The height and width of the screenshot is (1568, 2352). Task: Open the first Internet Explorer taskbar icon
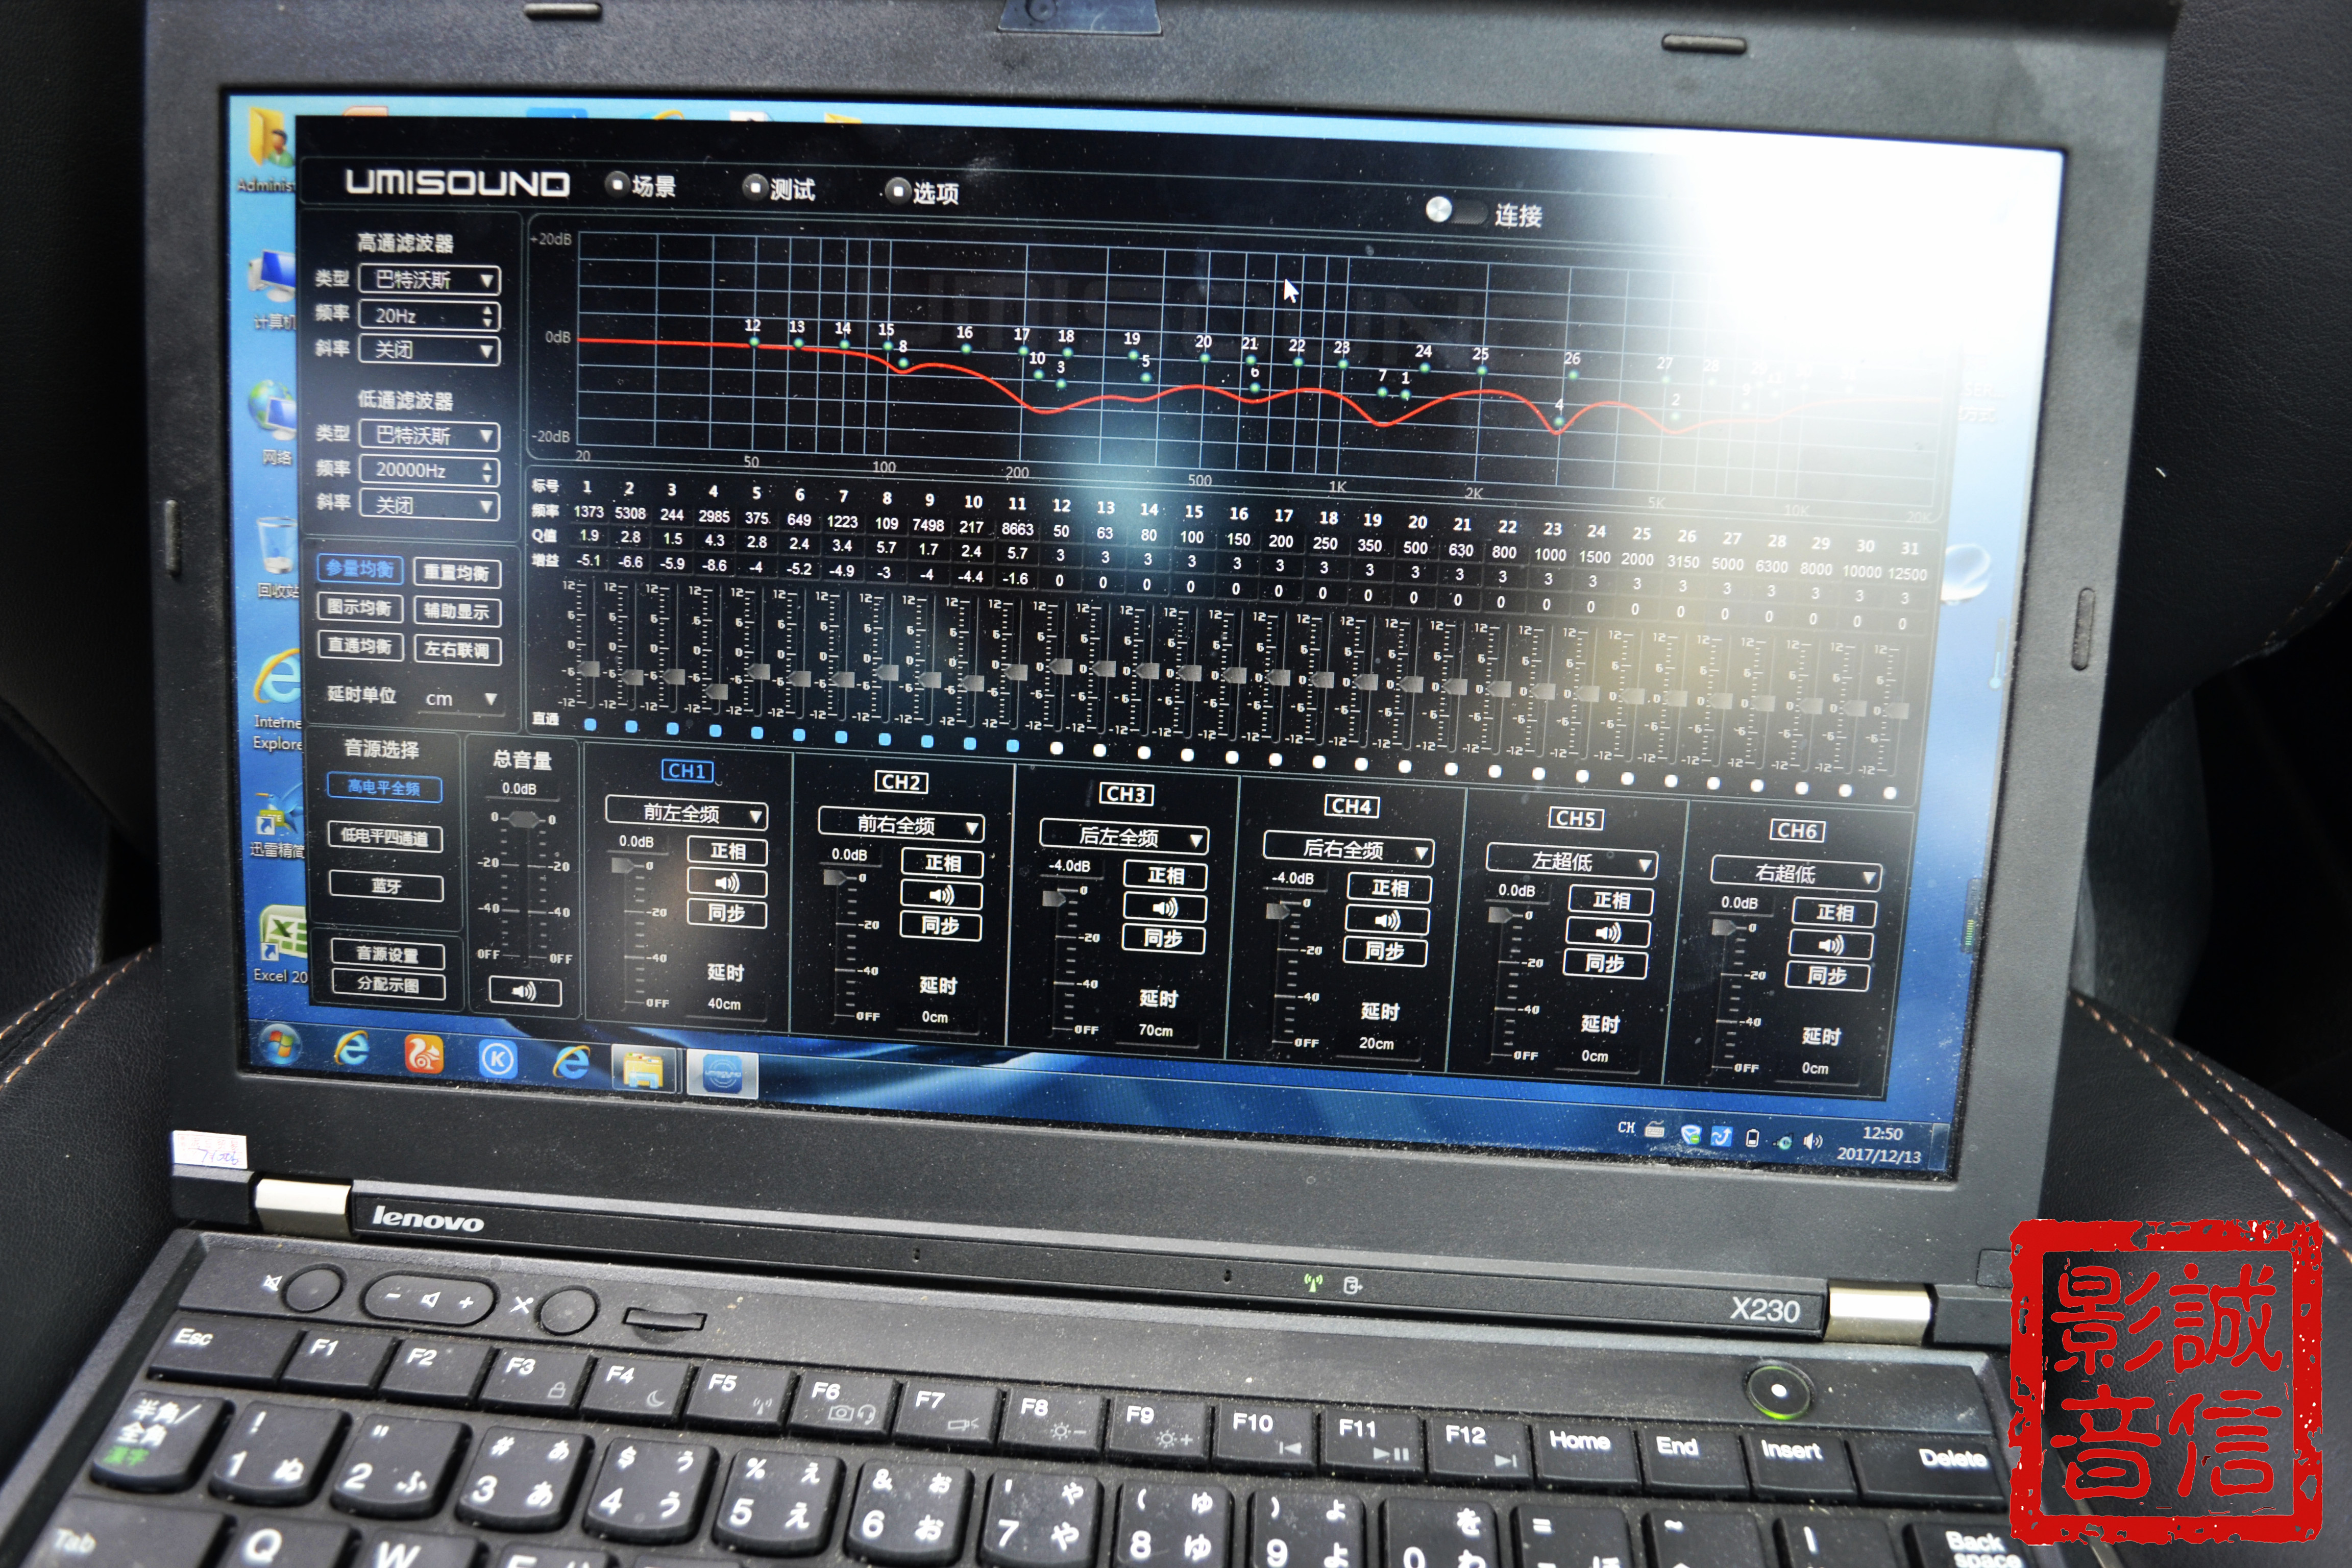tap(351, 1049)
